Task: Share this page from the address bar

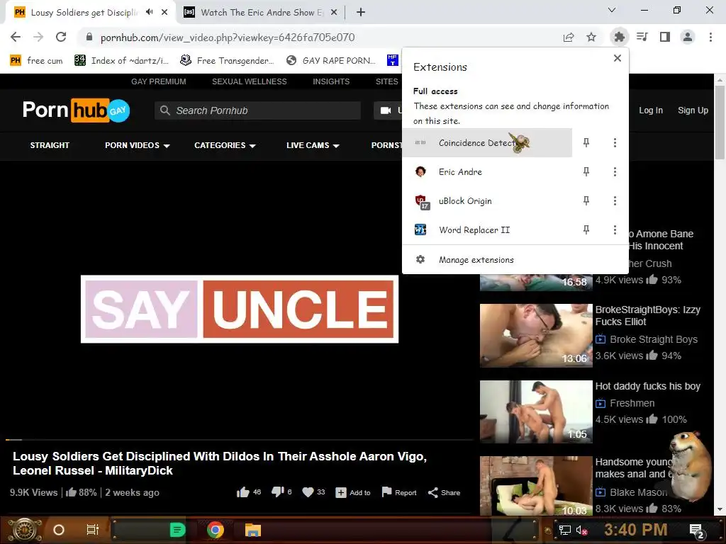Action: [569, 37]
